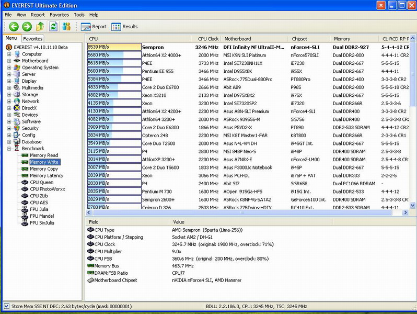
Task: Expand the Server tree node
Action: tap(9, 74)
